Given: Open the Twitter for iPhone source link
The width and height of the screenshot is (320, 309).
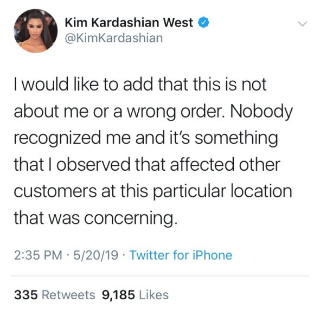Looking at the screenshot, I should coord(181,255).
